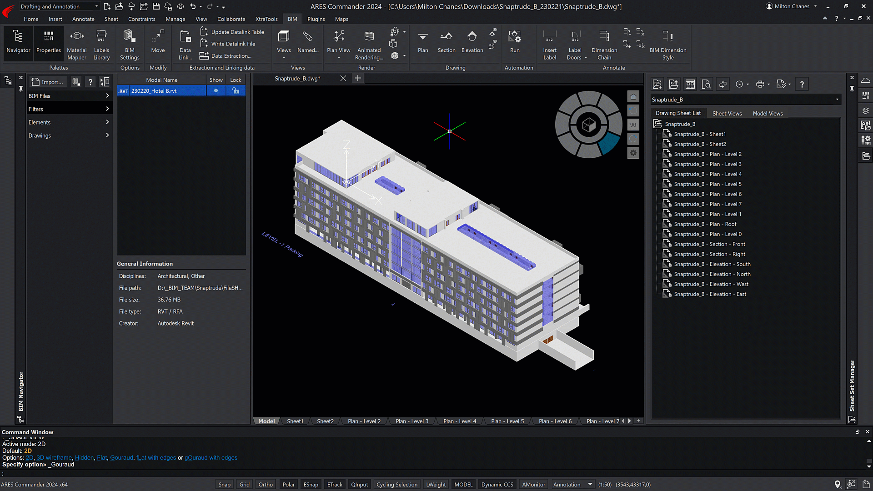Switch to the Plan - Level 3 layout tab
The height and width of the screenshot is (491, 873).
click(412, 421)
